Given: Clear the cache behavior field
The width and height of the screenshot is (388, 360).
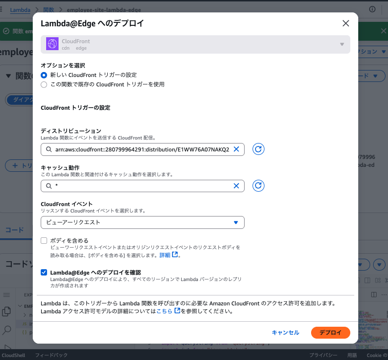Looking at the screenshot, I should tap(236, 186).
